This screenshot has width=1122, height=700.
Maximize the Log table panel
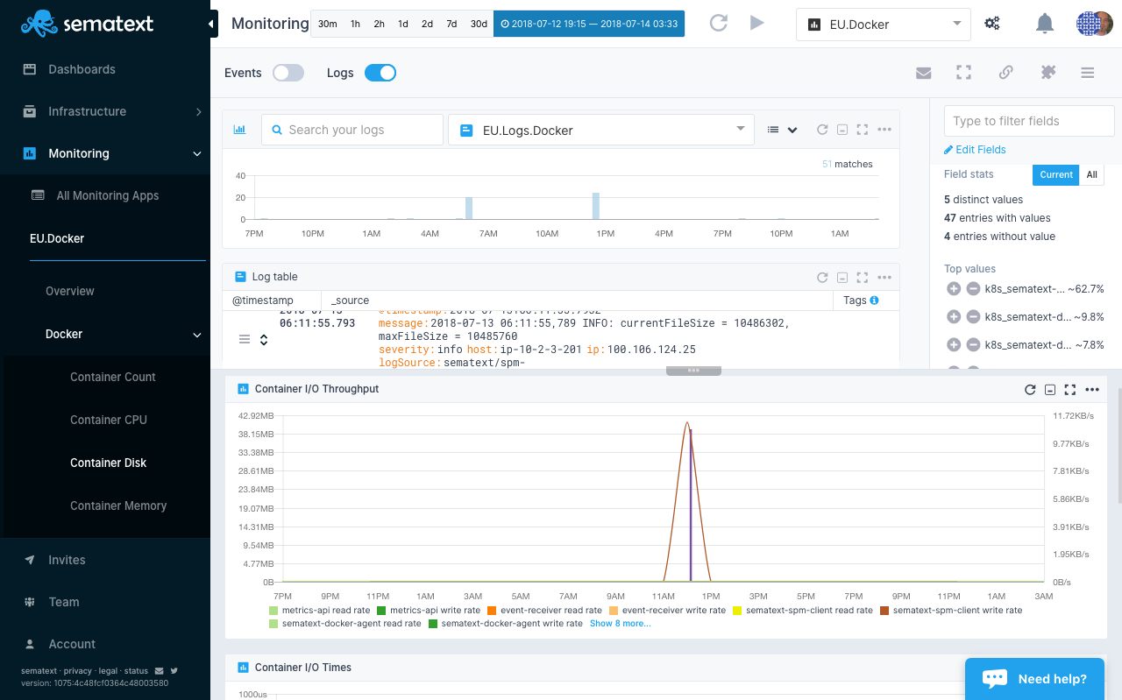863,277
